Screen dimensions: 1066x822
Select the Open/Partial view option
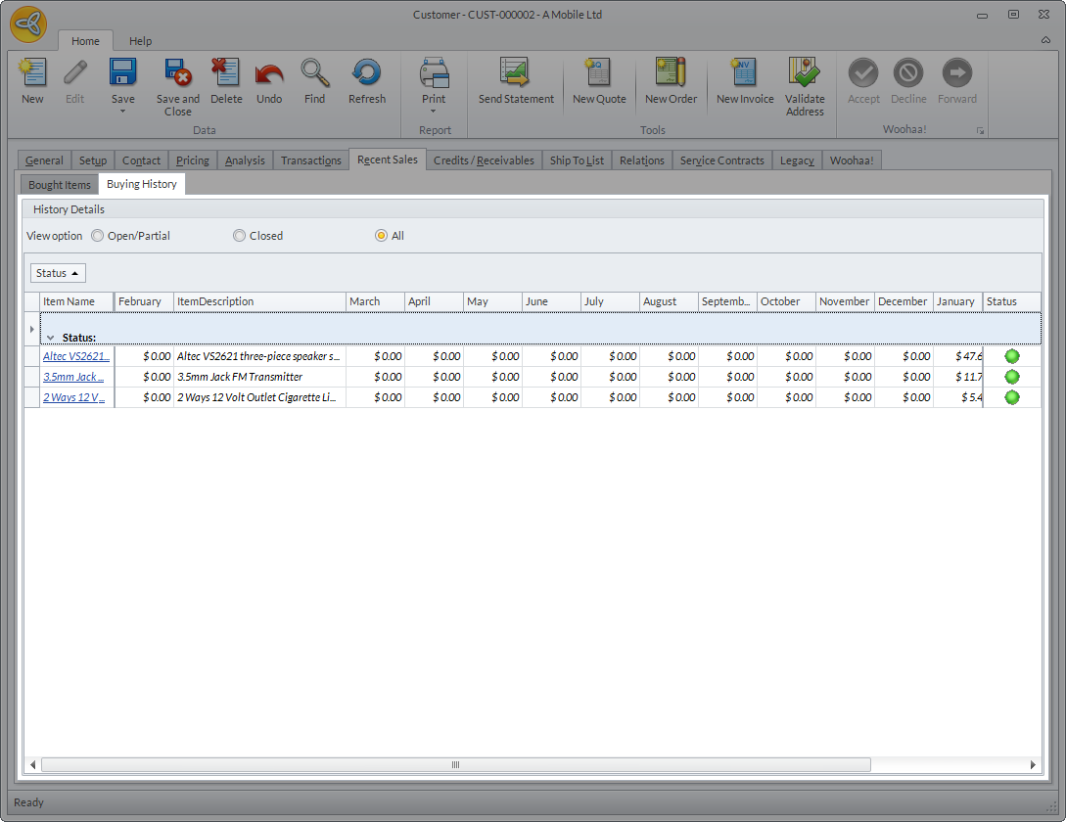[97, 236]
